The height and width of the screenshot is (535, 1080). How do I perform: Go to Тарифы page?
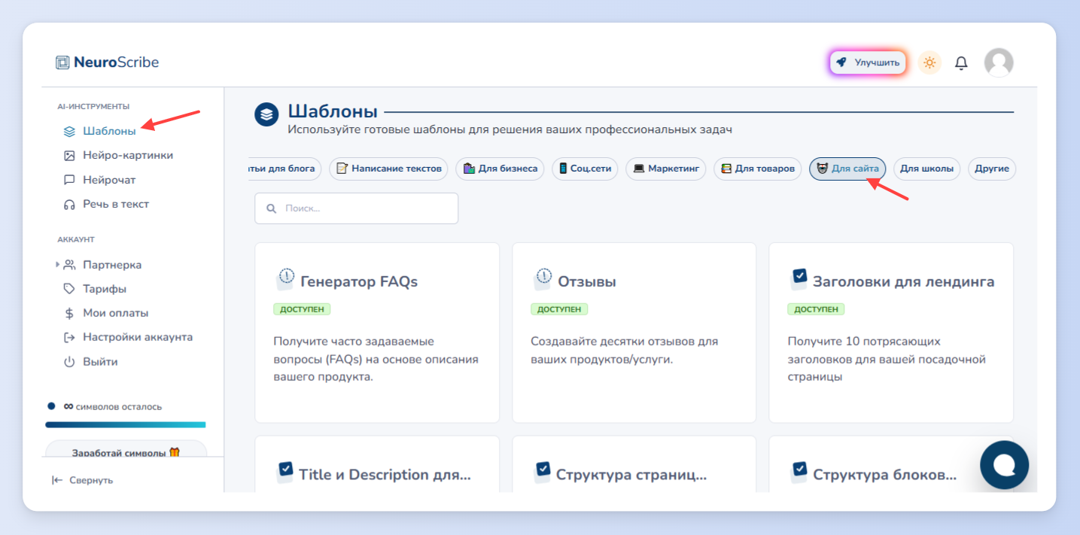(105, 289)
